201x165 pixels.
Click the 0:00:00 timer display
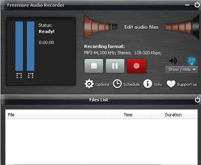pyautogui.click(x=46, y=42)
